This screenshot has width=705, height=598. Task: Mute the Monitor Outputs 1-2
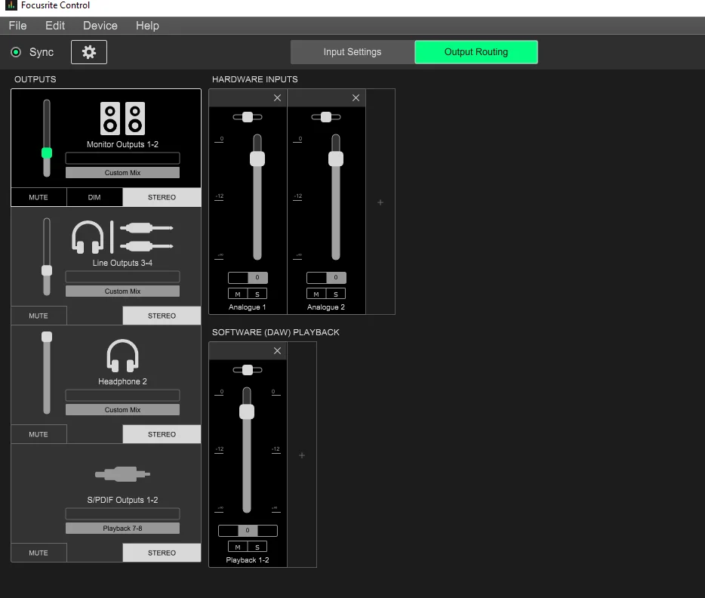coord(38,197)
